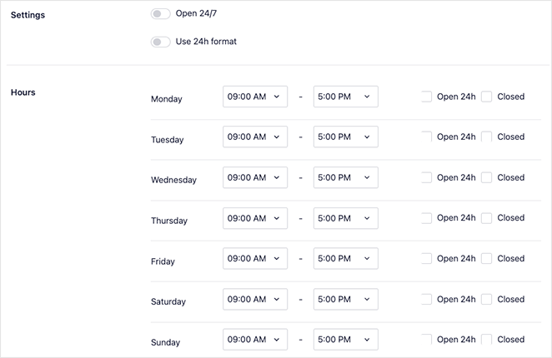552x358 pixels.
Task: Open Monday opening time dropdown
Action: click(x=255, y=97)
